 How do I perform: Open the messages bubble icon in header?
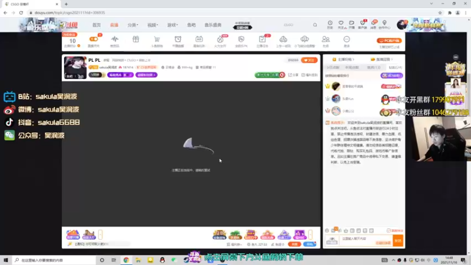click(x=373, y=24)
